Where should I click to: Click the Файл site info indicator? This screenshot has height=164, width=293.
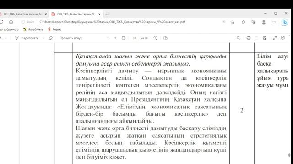[x=27, y=22]
